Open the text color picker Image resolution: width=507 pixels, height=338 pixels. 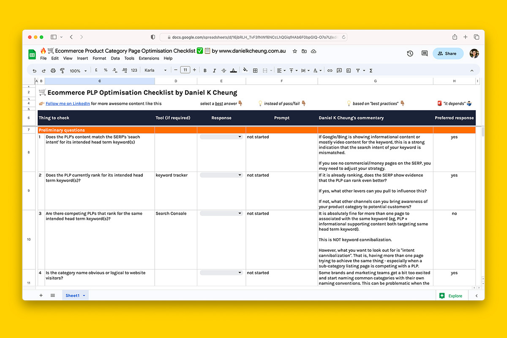[234, 71]
